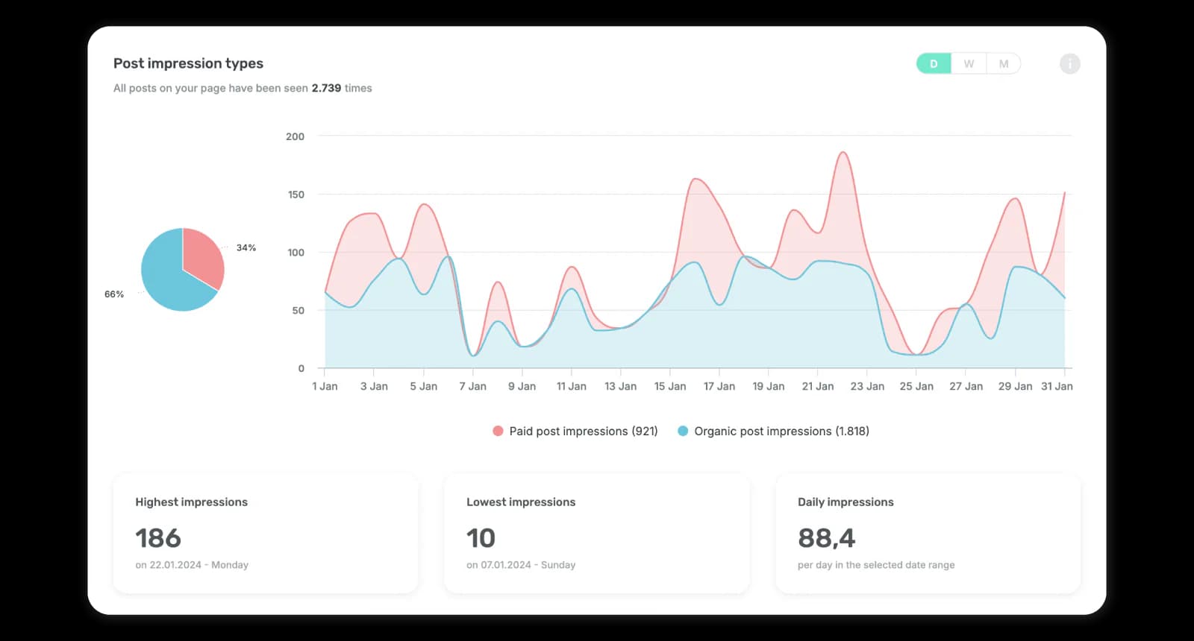The height and width of the screenshot is (641, 1194).
Task: Click the 7 Jan axis label
Action: tap(472, 386)
